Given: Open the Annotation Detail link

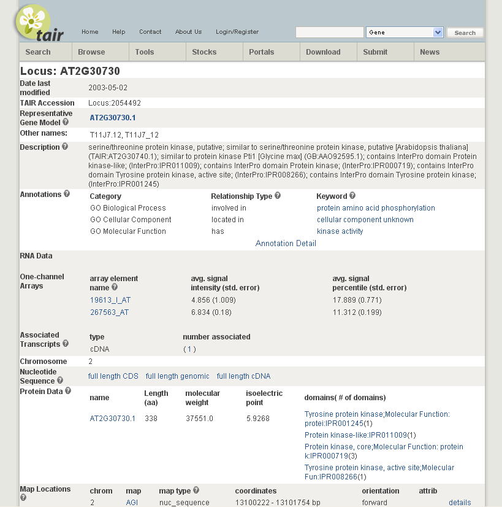Looking at the screenshot, I should (x=286, y=244).
